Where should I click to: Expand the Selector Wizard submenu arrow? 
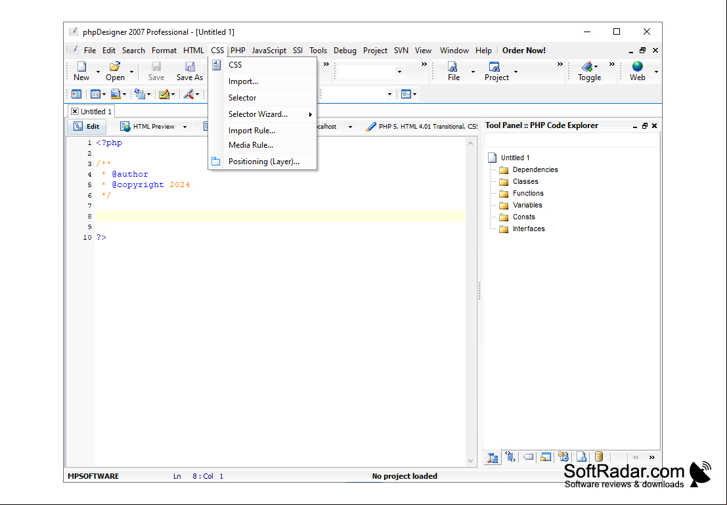tap(310, 114)
